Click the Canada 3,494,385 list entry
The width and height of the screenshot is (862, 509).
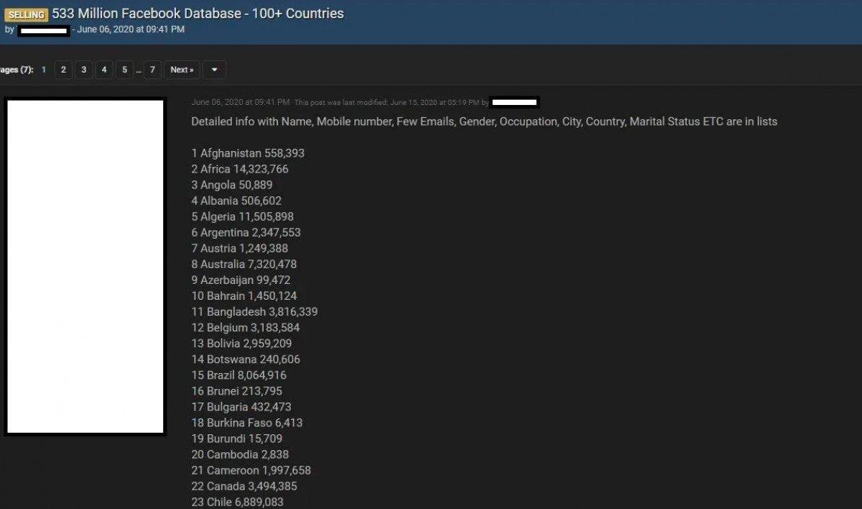(x=244, y=486)
